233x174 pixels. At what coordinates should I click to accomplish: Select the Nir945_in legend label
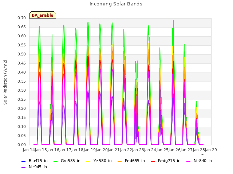38,167
